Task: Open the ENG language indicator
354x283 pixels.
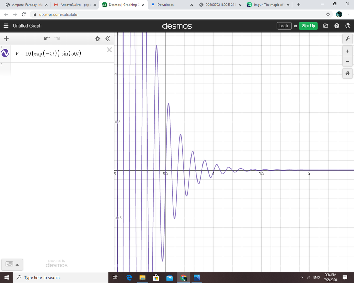Action: point(316,278)
